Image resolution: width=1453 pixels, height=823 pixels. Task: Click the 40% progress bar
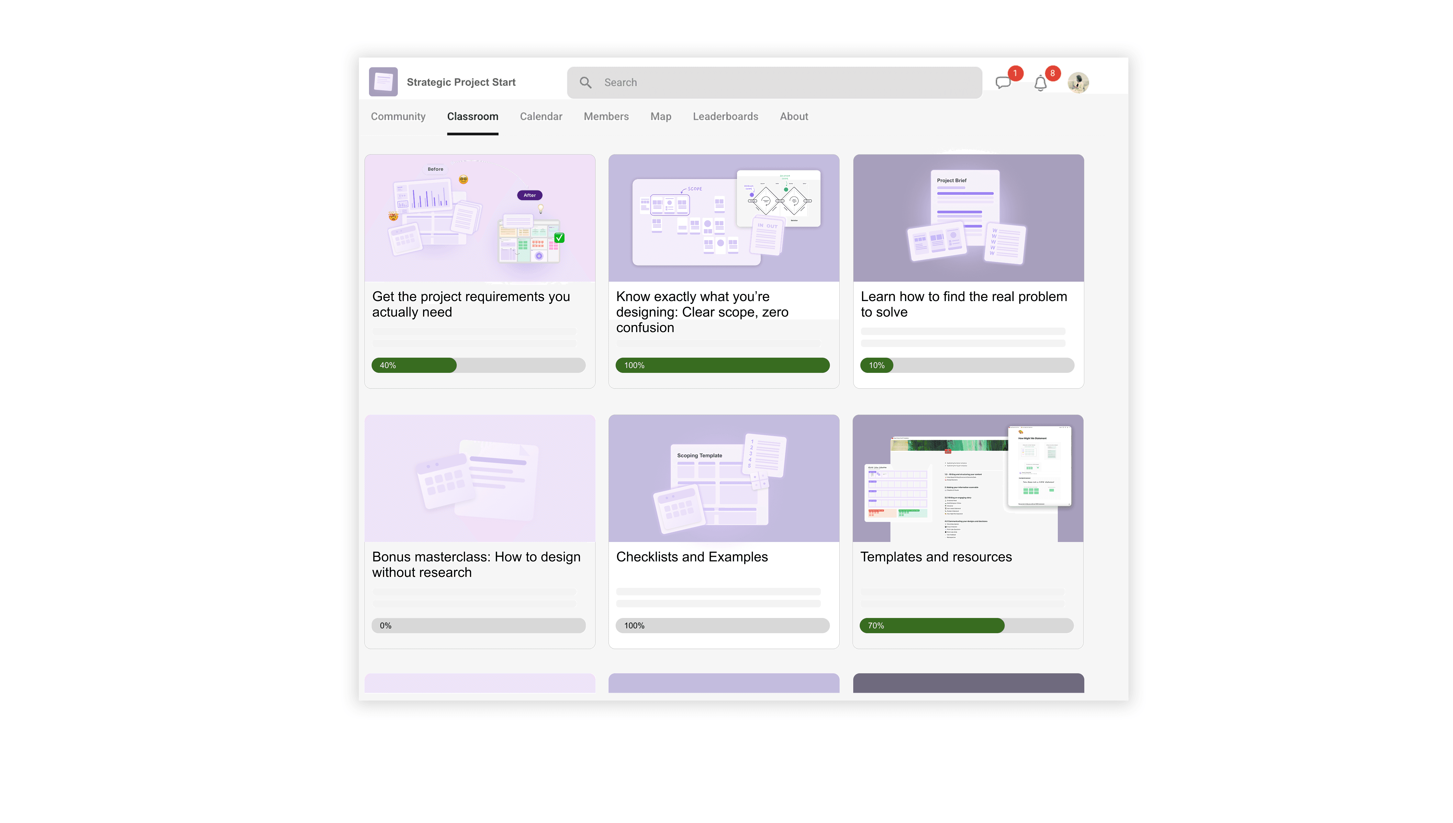(x=478, y=365)
